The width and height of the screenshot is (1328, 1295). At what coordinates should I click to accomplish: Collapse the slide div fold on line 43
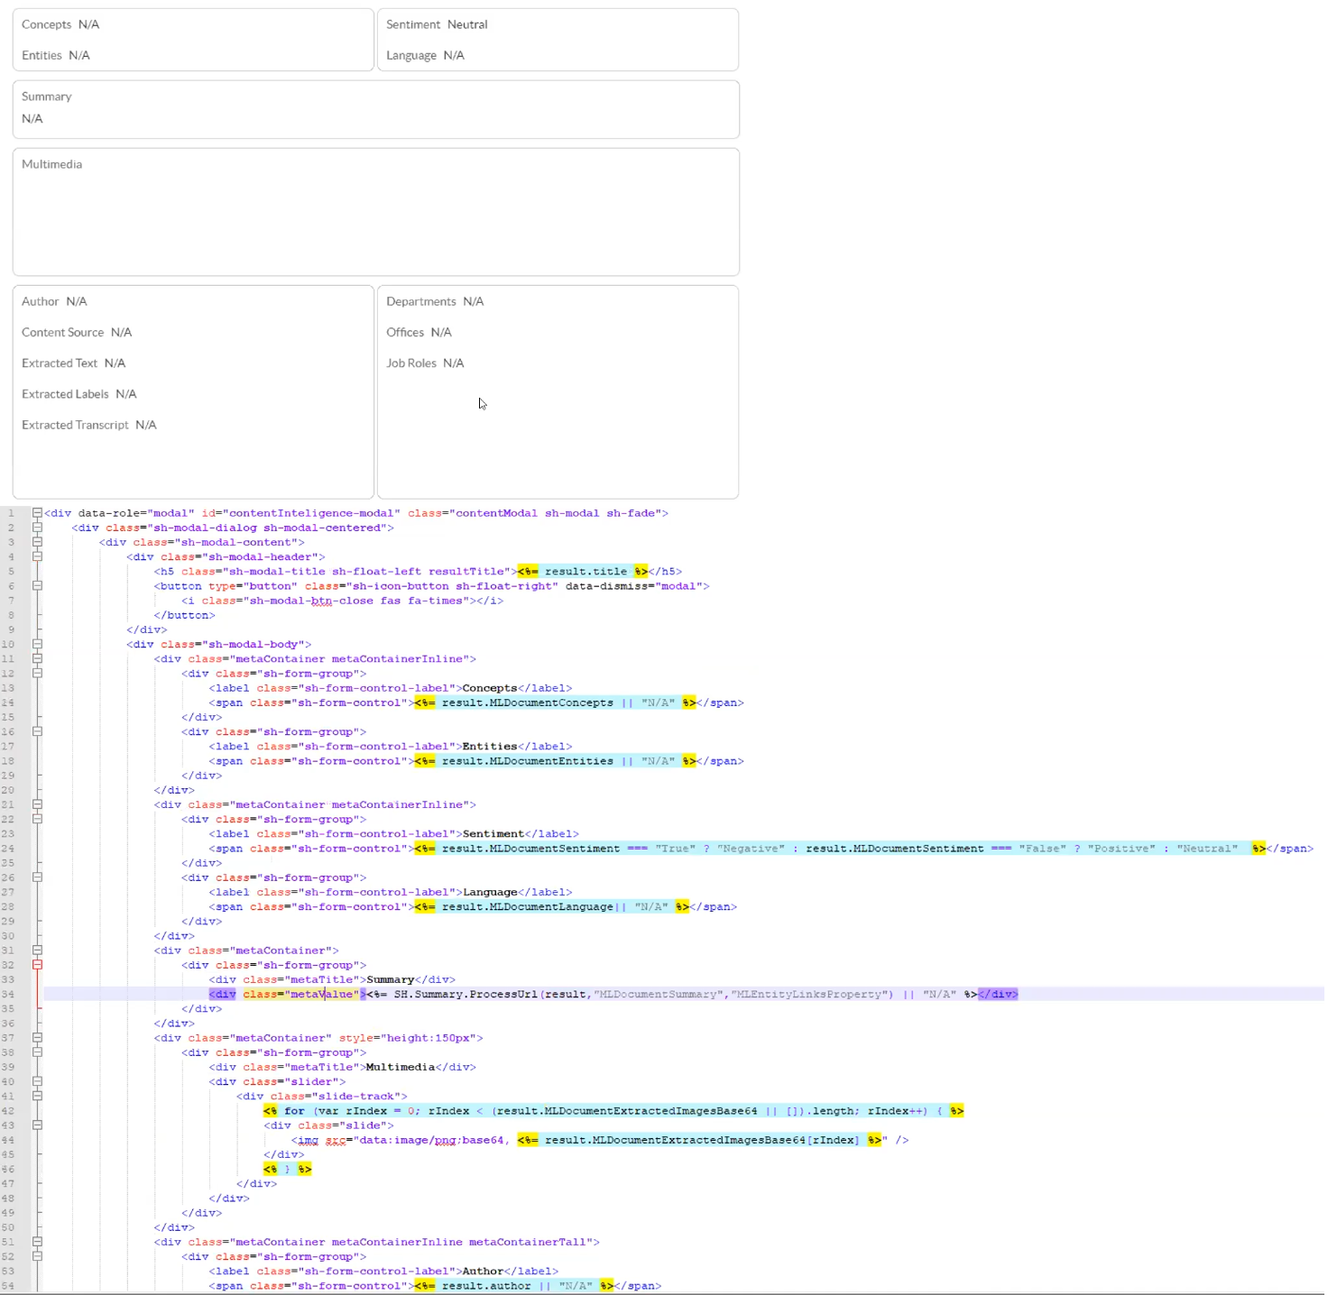[37, 1125]
